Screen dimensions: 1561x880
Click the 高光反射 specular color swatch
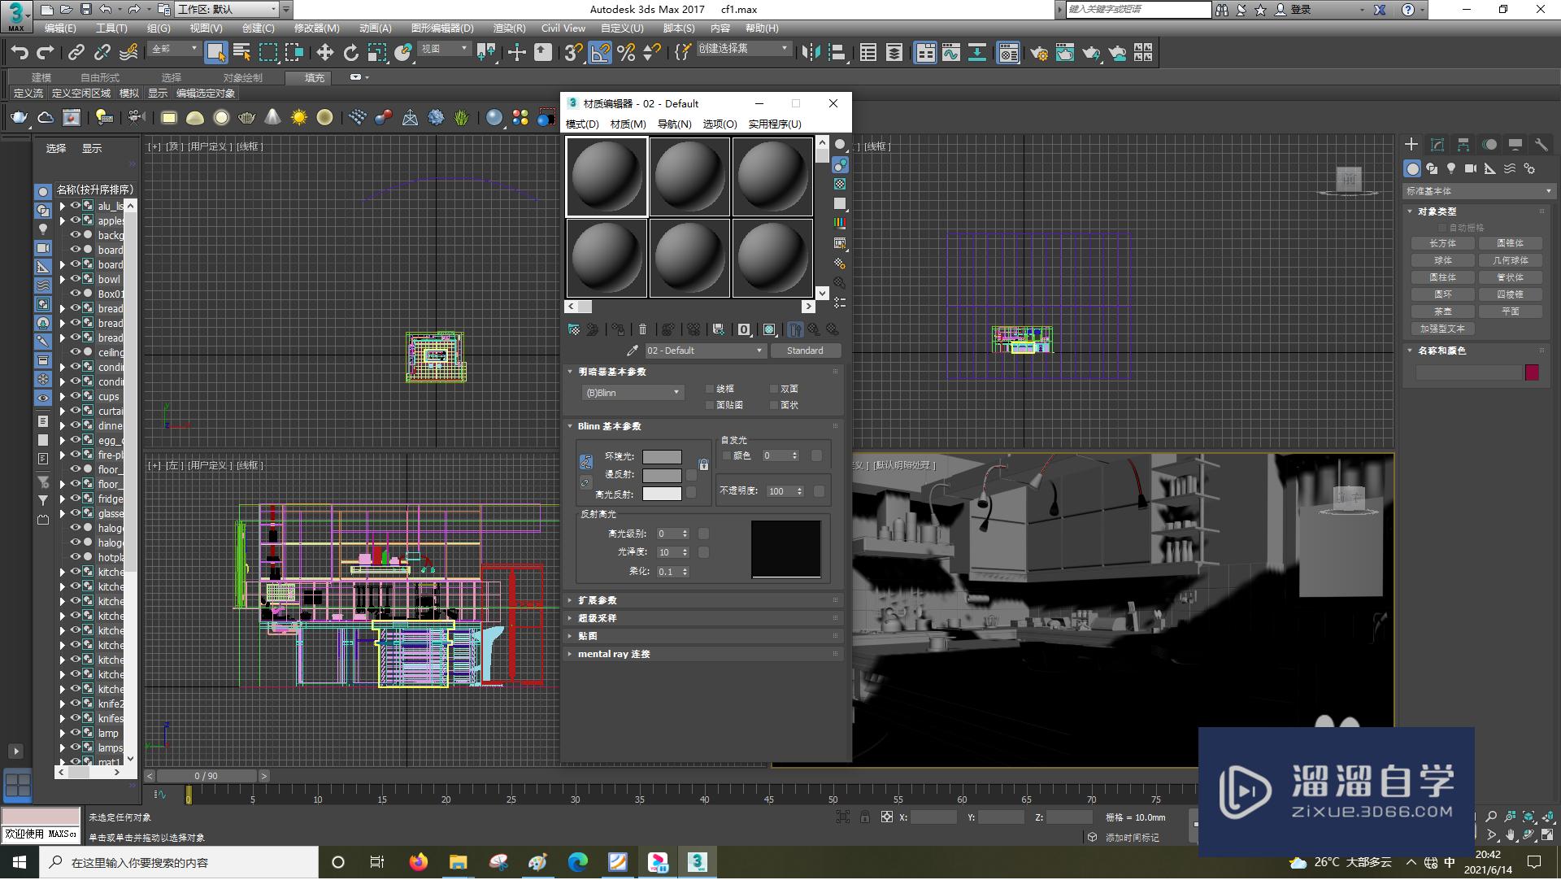click(x=662, y=494)
